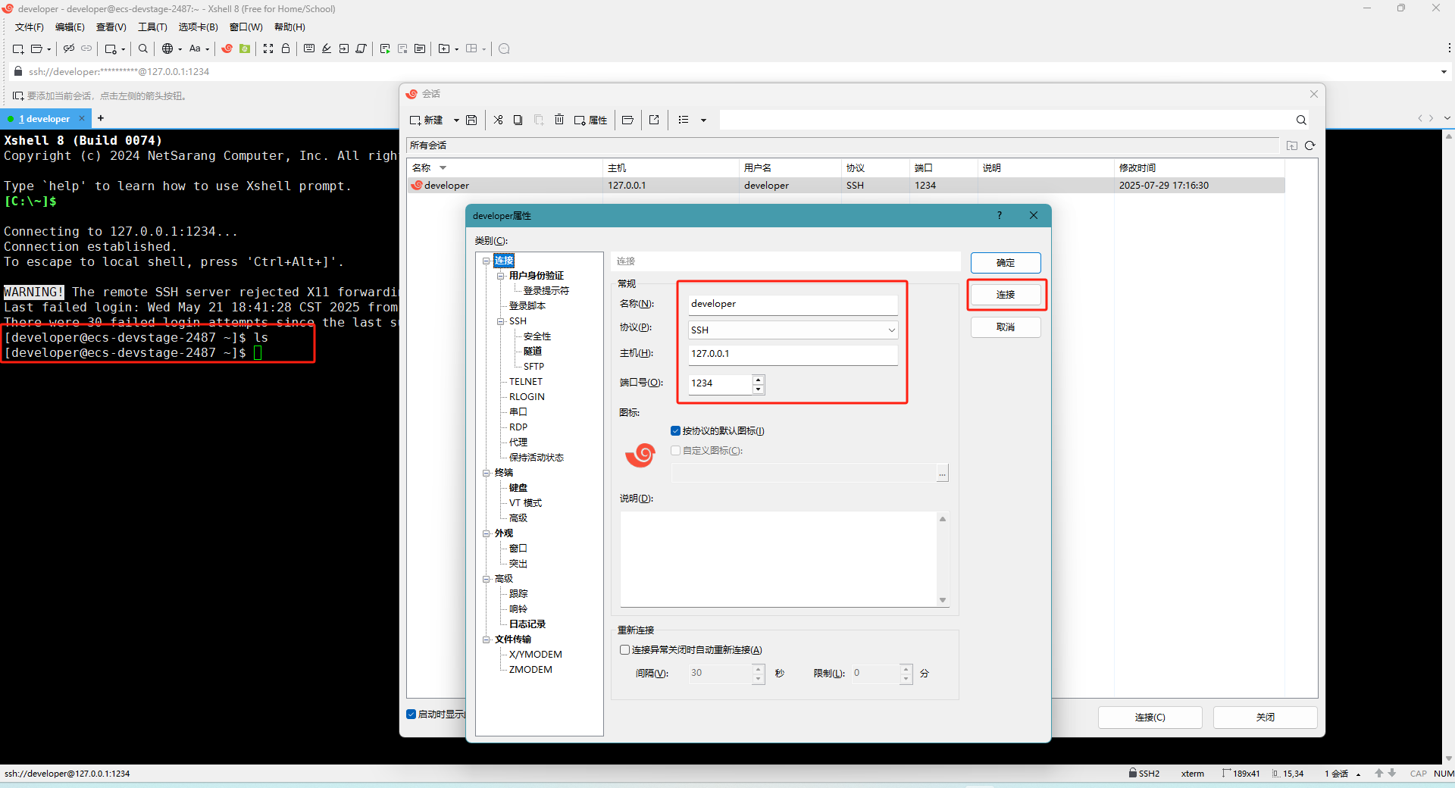The height and width of the screenshot is (788, 1455).
Task: Select the 键盘 tree item
Action: click(518, 487)
